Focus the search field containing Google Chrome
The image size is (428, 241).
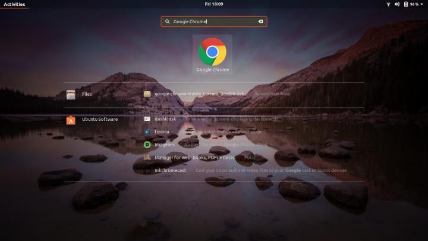tap(214, 21)
